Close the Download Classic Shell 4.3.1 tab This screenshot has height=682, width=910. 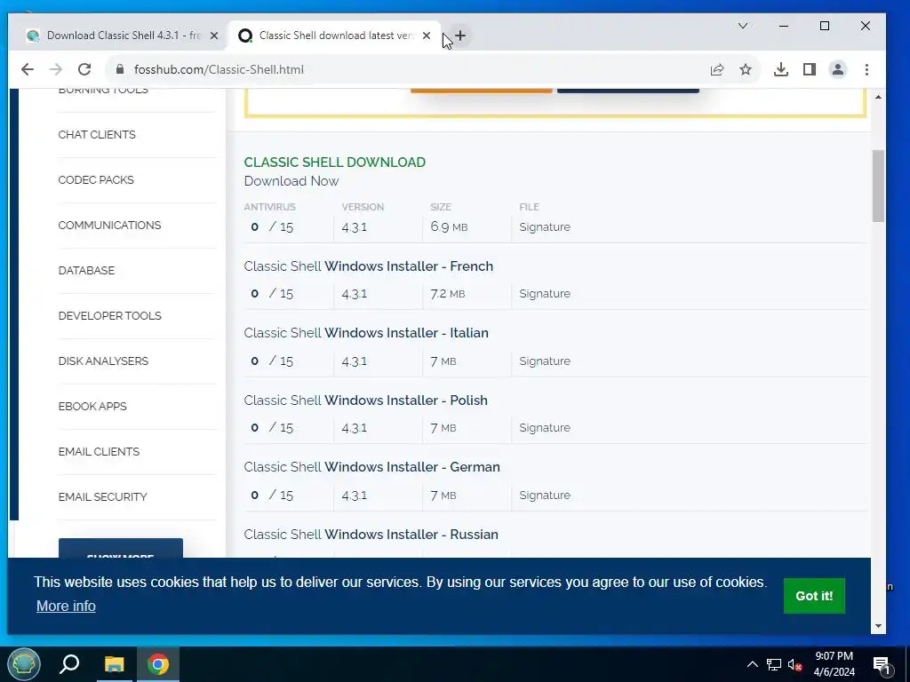coord(214,36)
